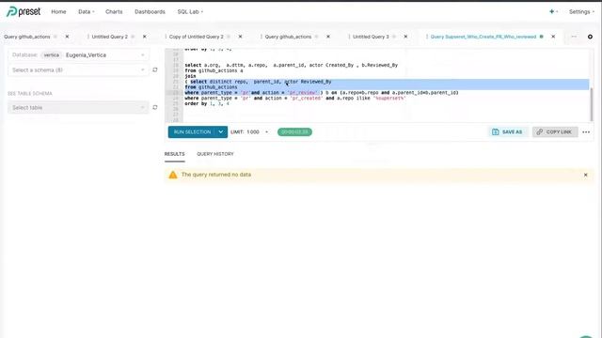Screen dimensions: 602x338
Task: Click the 'vertica' database badge
Action: (51, 55)
